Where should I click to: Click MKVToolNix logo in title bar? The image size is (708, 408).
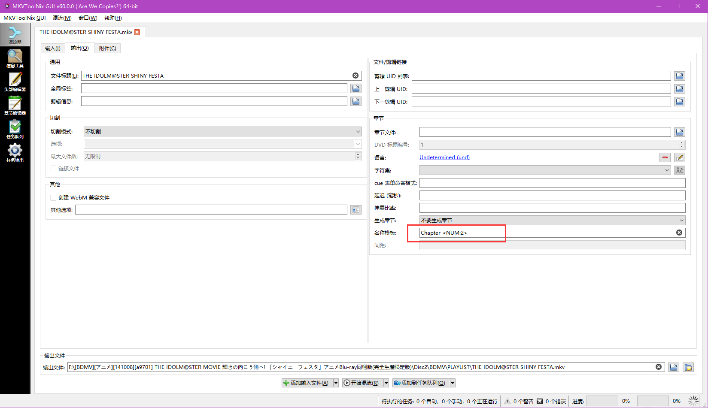click(6, 6)
